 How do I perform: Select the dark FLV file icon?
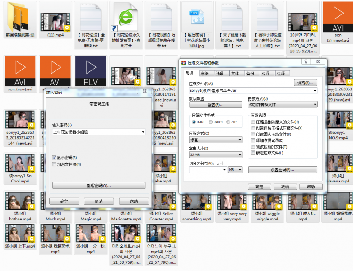pyautogui.click(x=90, y=70)
